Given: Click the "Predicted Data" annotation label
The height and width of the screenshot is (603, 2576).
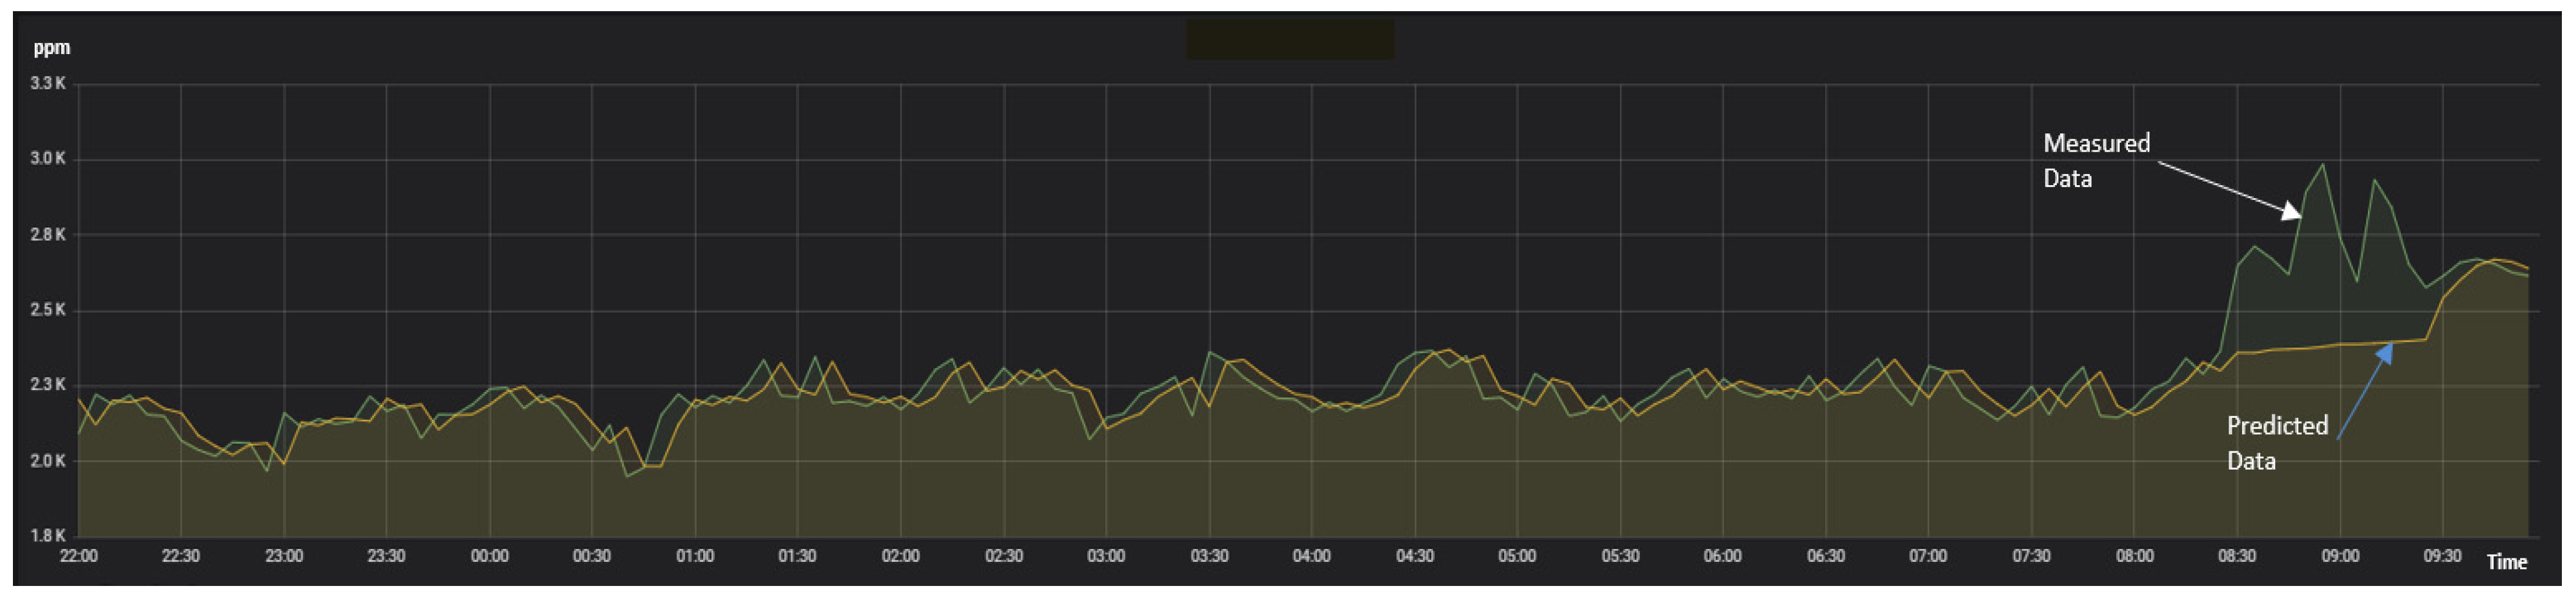Looking at the screenshot, I should (x=2276, y=443).
